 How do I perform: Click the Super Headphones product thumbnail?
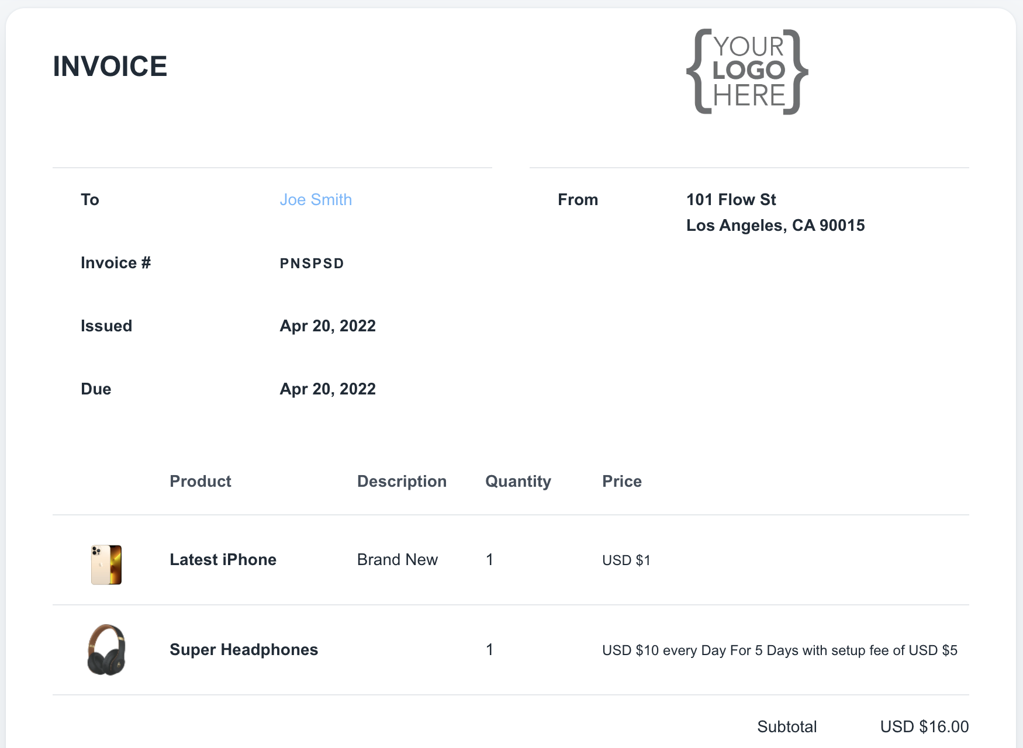pyautogui.click(x=106, y=650)
